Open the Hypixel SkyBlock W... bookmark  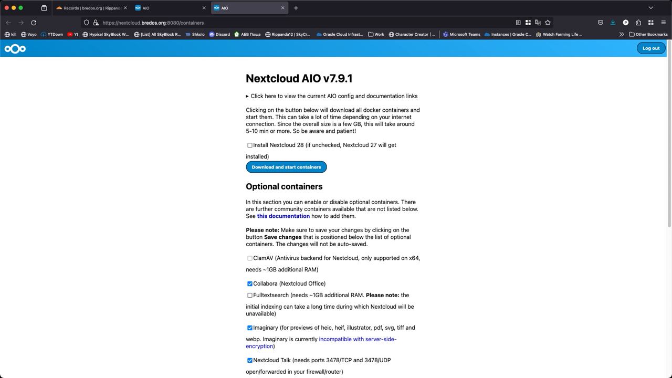click(x=106, y=35)
